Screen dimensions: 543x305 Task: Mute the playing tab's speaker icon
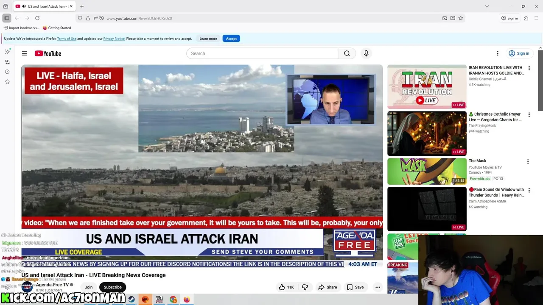click(24, 6)
